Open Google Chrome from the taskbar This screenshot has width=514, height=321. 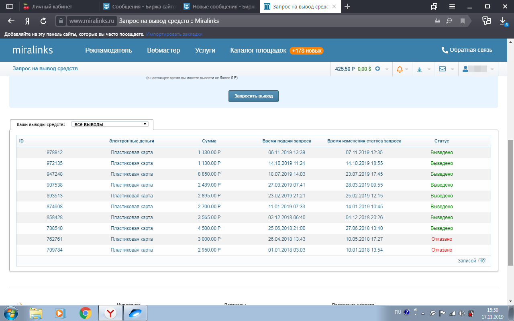[85, 313]
